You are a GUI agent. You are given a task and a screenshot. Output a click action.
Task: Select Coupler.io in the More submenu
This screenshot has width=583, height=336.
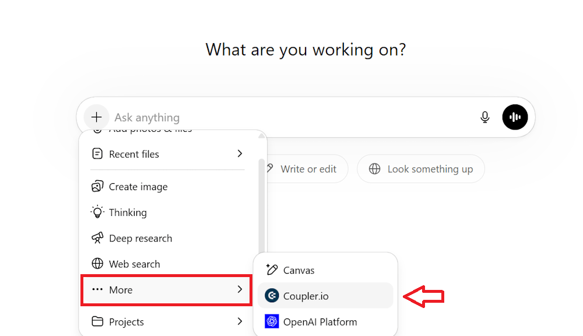click(x=325, y=296)
